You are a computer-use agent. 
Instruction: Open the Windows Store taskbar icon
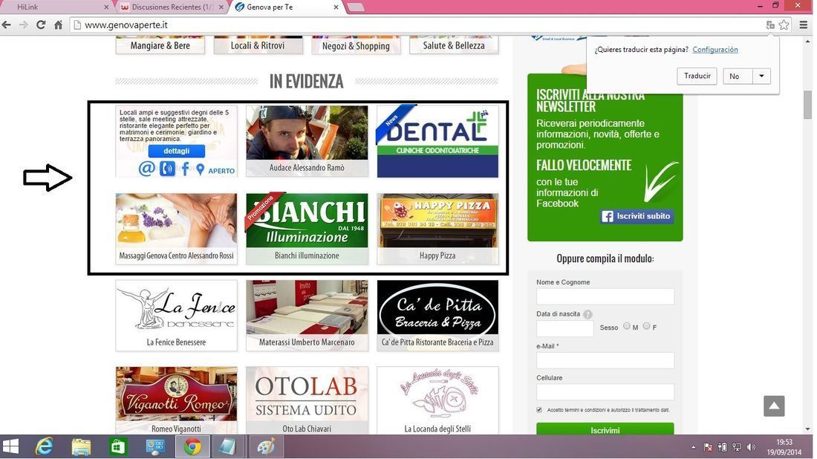[118, 446]
